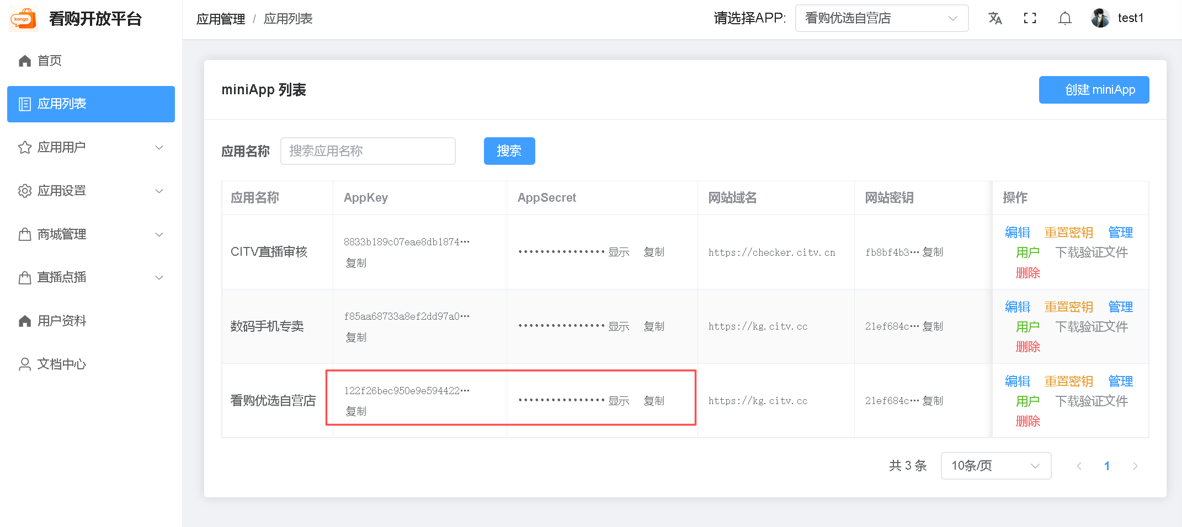
Task: Open the notifications bell
Action: click(1065, 18)
